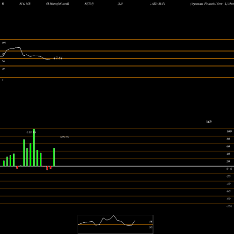The image size is (234, 234).
Task: Click the first red bar below zero line
Action: (17, 168)
